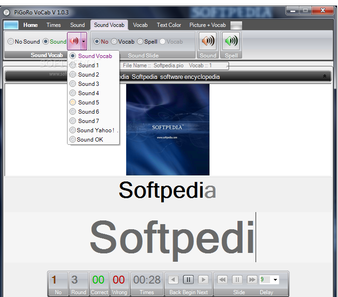This screenshot has width=338, height=297.
Task: Switch to the Text Color tab
Action: pos(169,25)
